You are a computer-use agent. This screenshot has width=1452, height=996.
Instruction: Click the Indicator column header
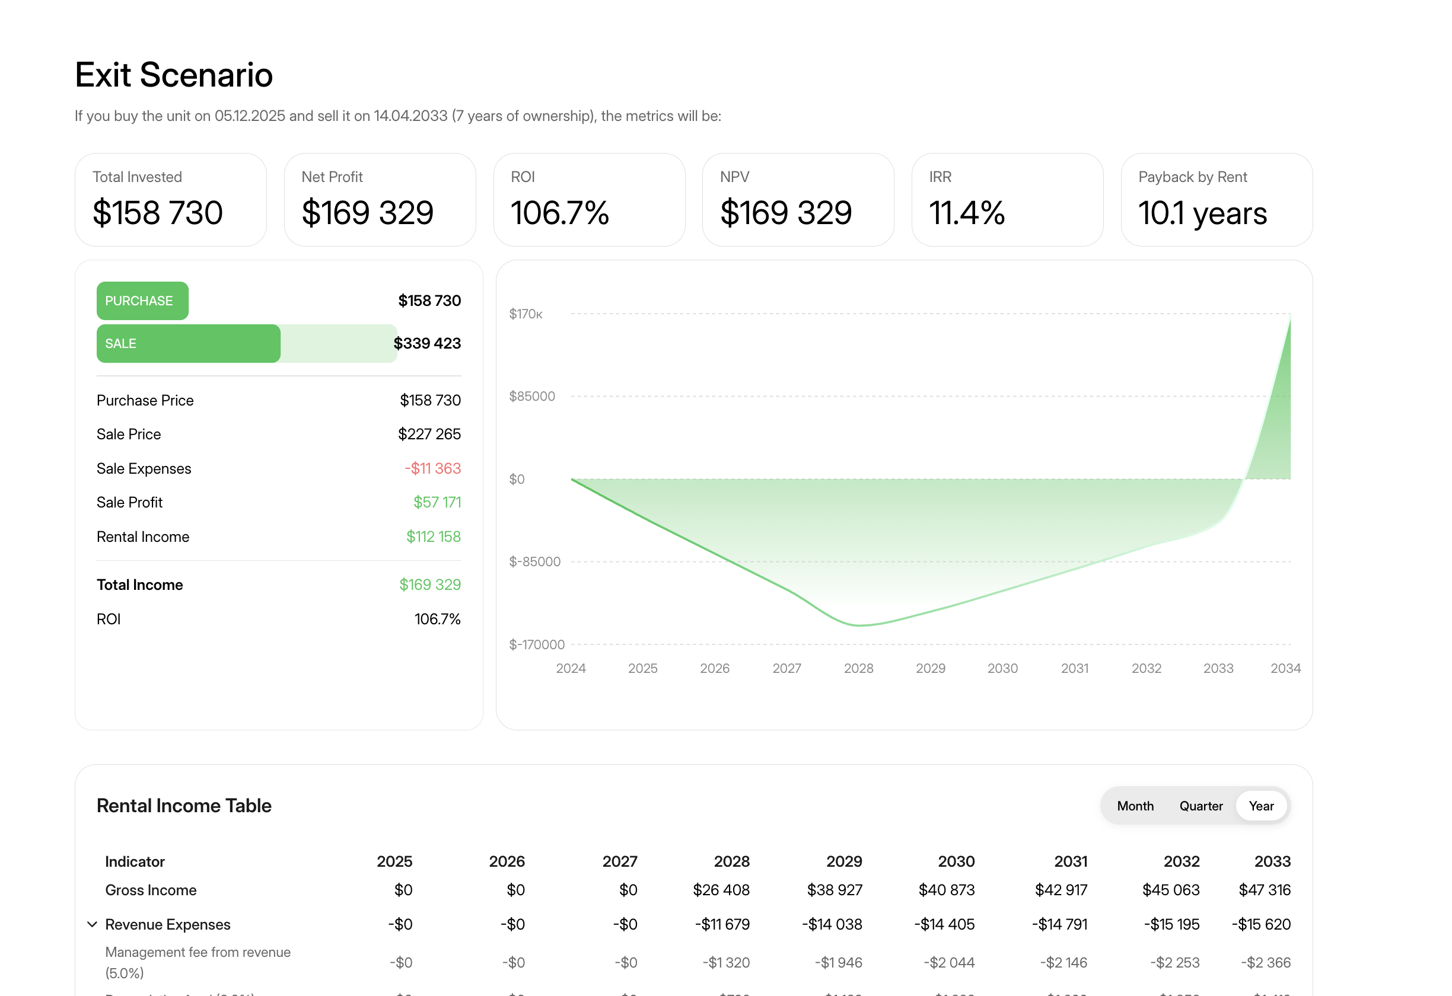pos(134,861)
